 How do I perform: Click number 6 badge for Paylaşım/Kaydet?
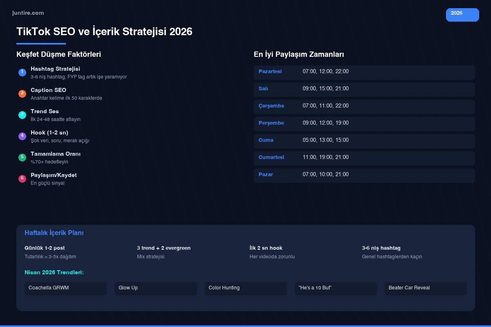point(22,179)
